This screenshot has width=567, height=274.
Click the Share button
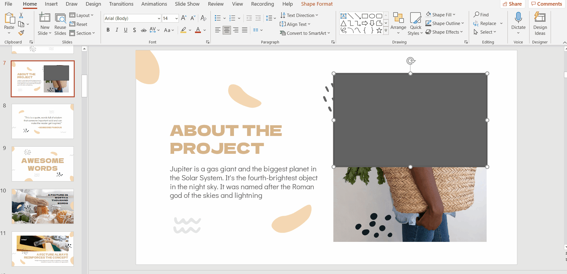(512, 4)
